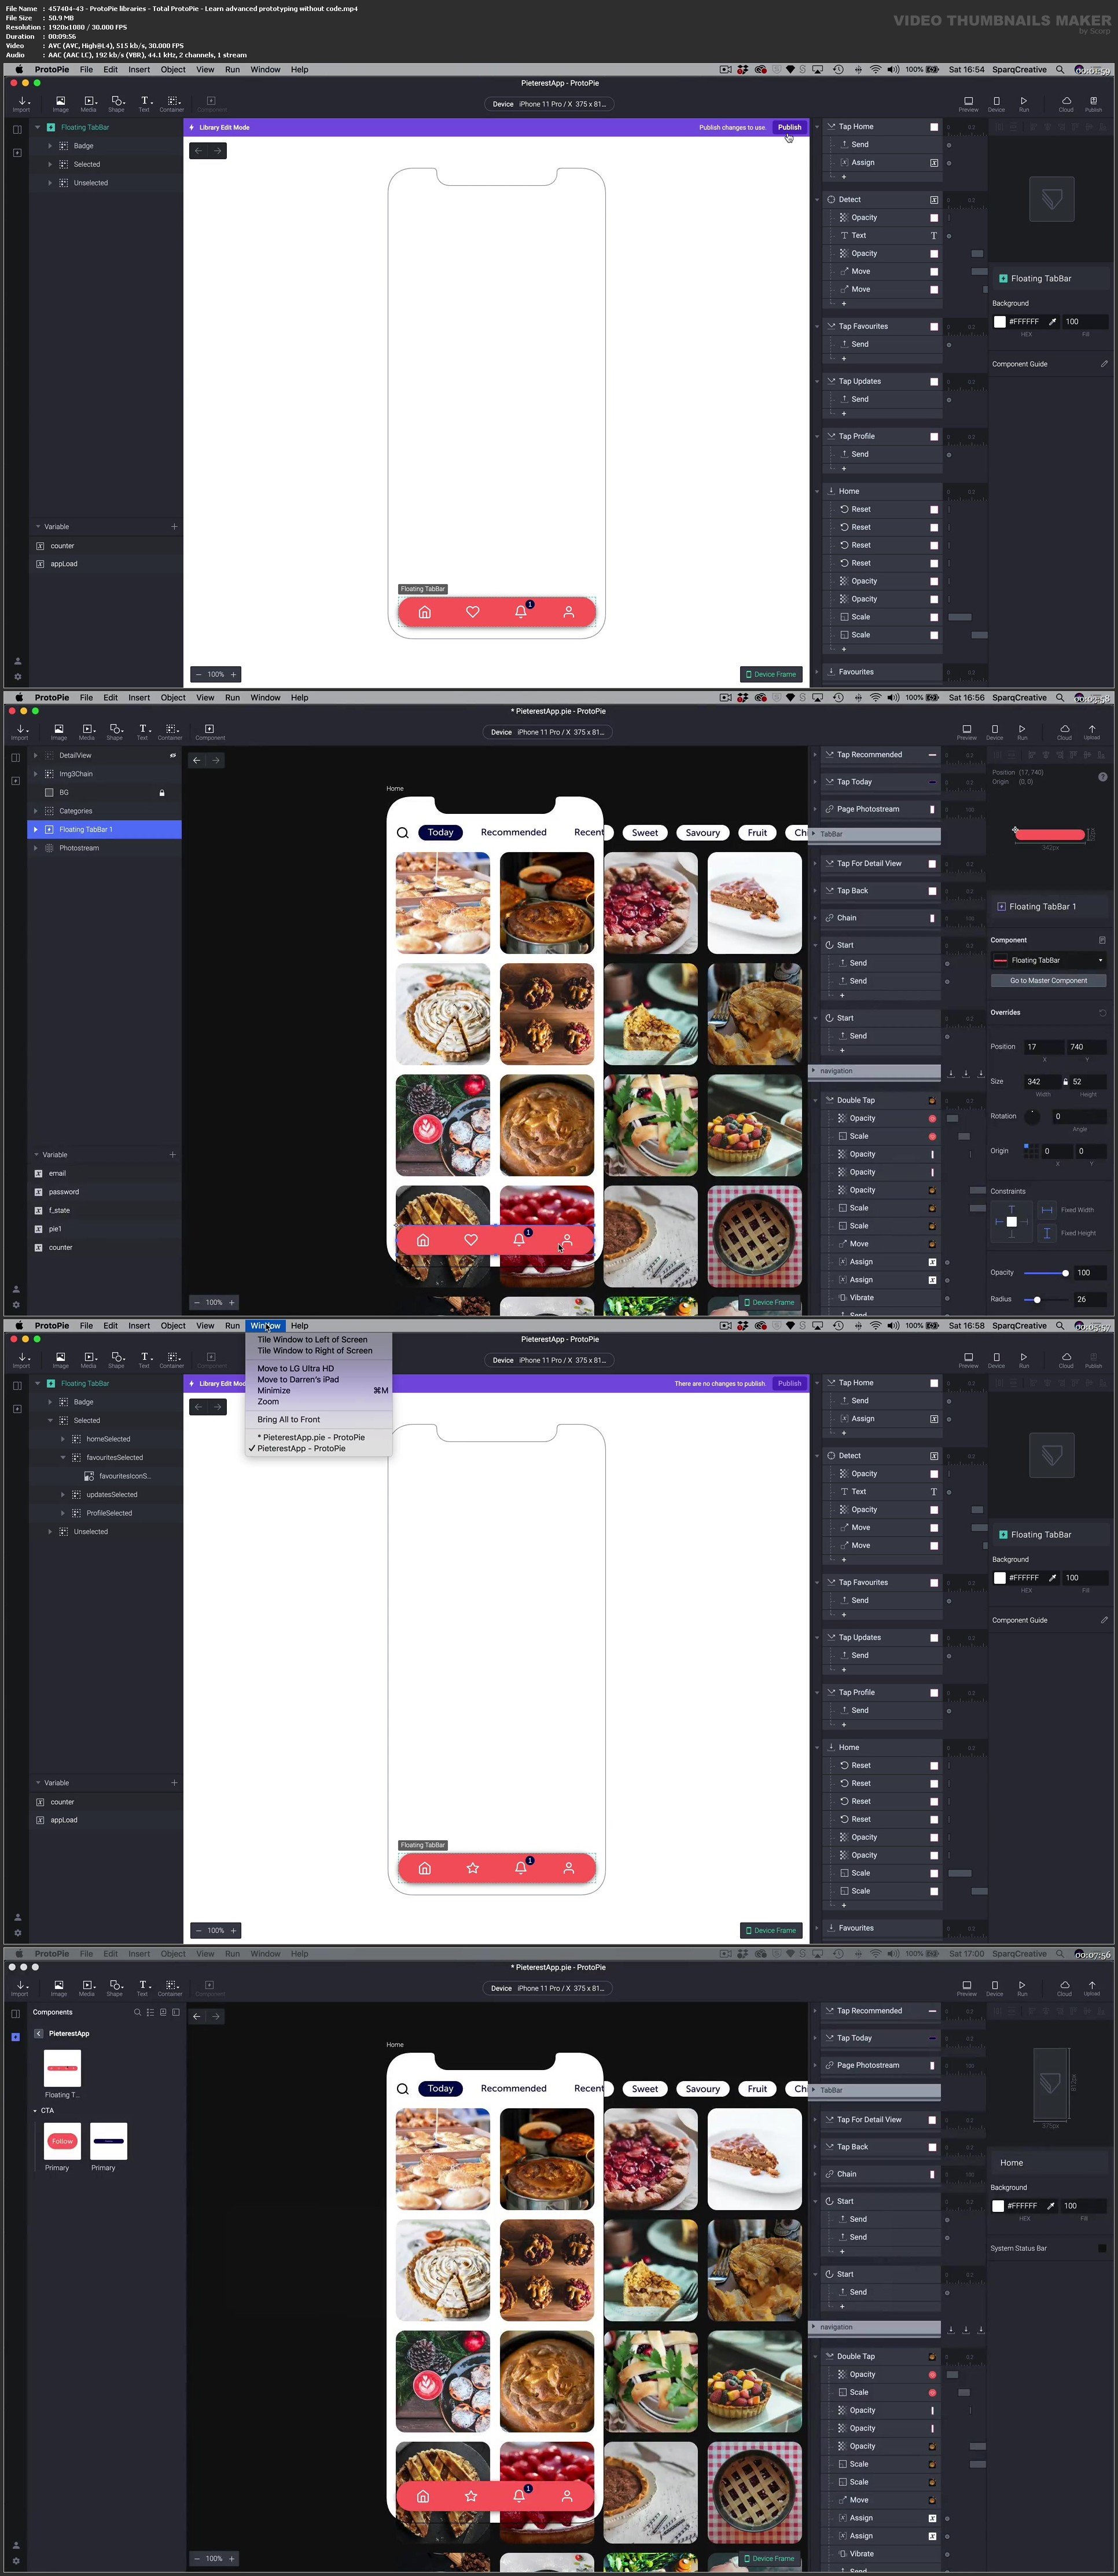Click star tab icon in Sat 16:58 canvas
The width and height of the screenshot is (1118, 2576).
click(473, 1868)
